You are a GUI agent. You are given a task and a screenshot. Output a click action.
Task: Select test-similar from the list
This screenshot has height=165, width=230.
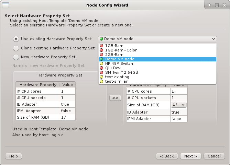pyautogui.click(x=157, y=81)
